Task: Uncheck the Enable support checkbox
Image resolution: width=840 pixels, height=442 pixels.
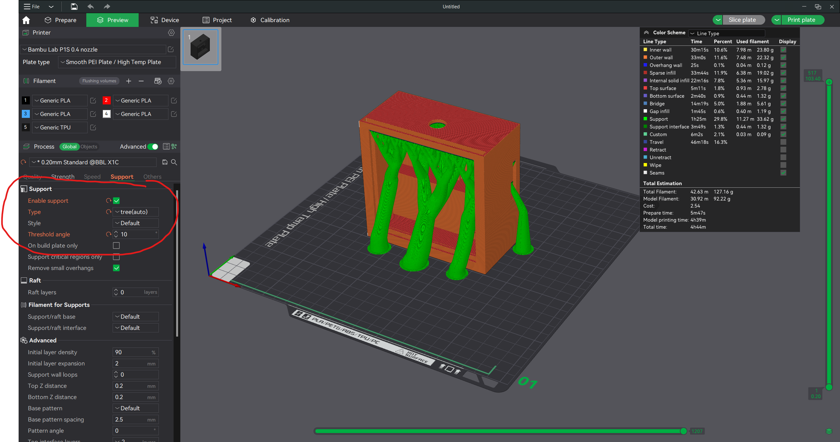Action: [116, 201]
